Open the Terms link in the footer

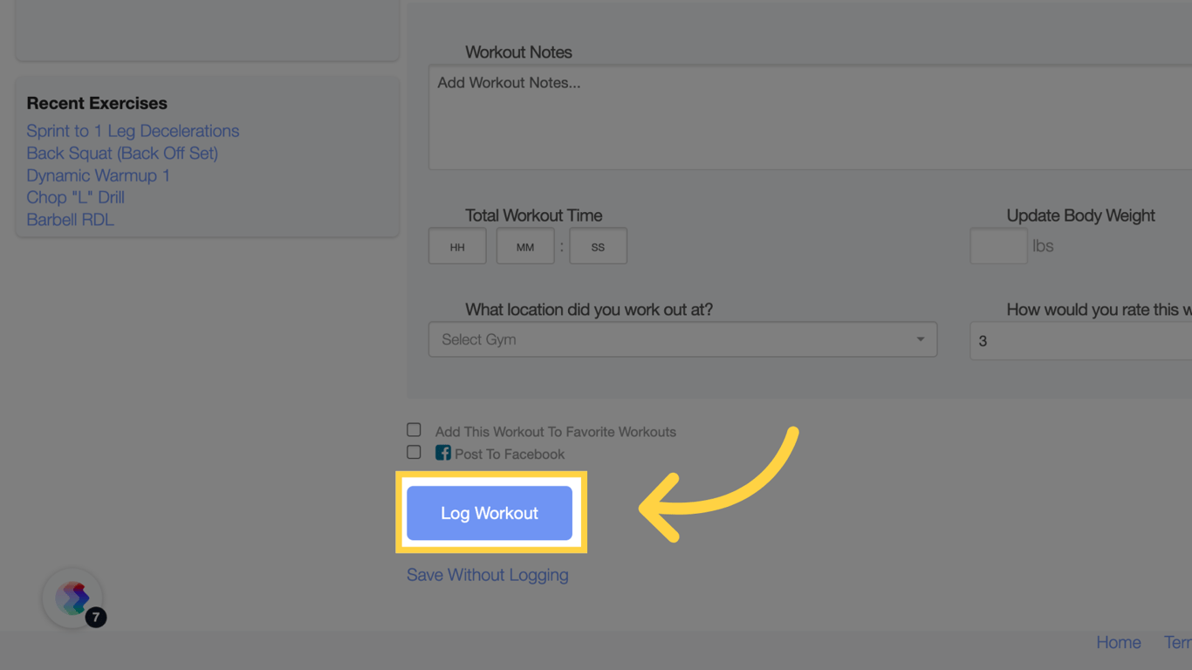pyautogui.click(x=1178, y=642)
